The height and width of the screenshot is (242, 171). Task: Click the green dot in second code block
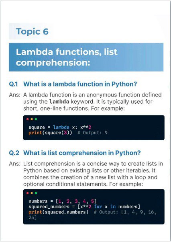36,193
